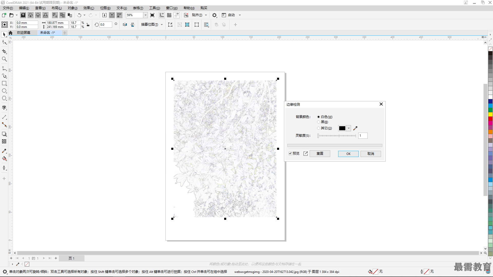The height and width of the screenshot is (277, 493).
Task: Select the Connector tool
Action: [x=4, y=125]
